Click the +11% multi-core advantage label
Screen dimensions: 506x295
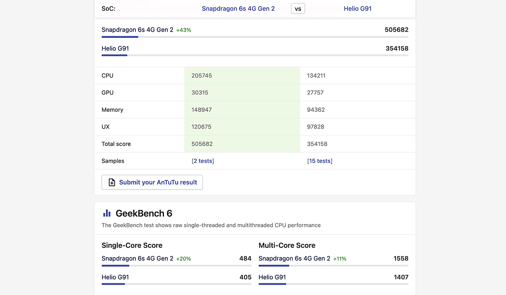pyautogui.click(x=340, y=259)
